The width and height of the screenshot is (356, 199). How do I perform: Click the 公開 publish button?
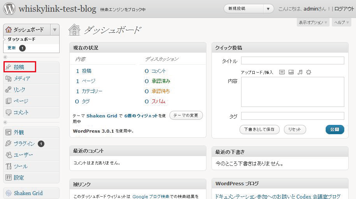(x=335, y=130)
